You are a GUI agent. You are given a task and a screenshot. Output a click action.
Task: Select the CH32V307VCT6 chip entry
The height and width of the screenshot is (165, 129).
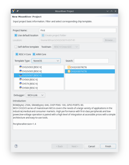[x=90, y=72]
